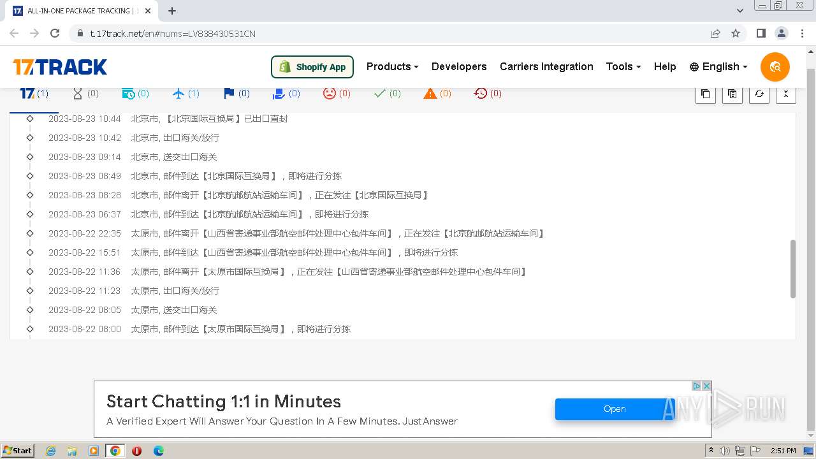Open File Explorer from taskbar
Viewport: 816px width, 459px height.
click(x=72, y=451)
